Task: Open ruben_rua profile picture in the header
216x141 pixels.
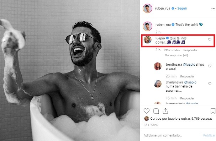Action: pyautogui.click(x=148, y=9)
